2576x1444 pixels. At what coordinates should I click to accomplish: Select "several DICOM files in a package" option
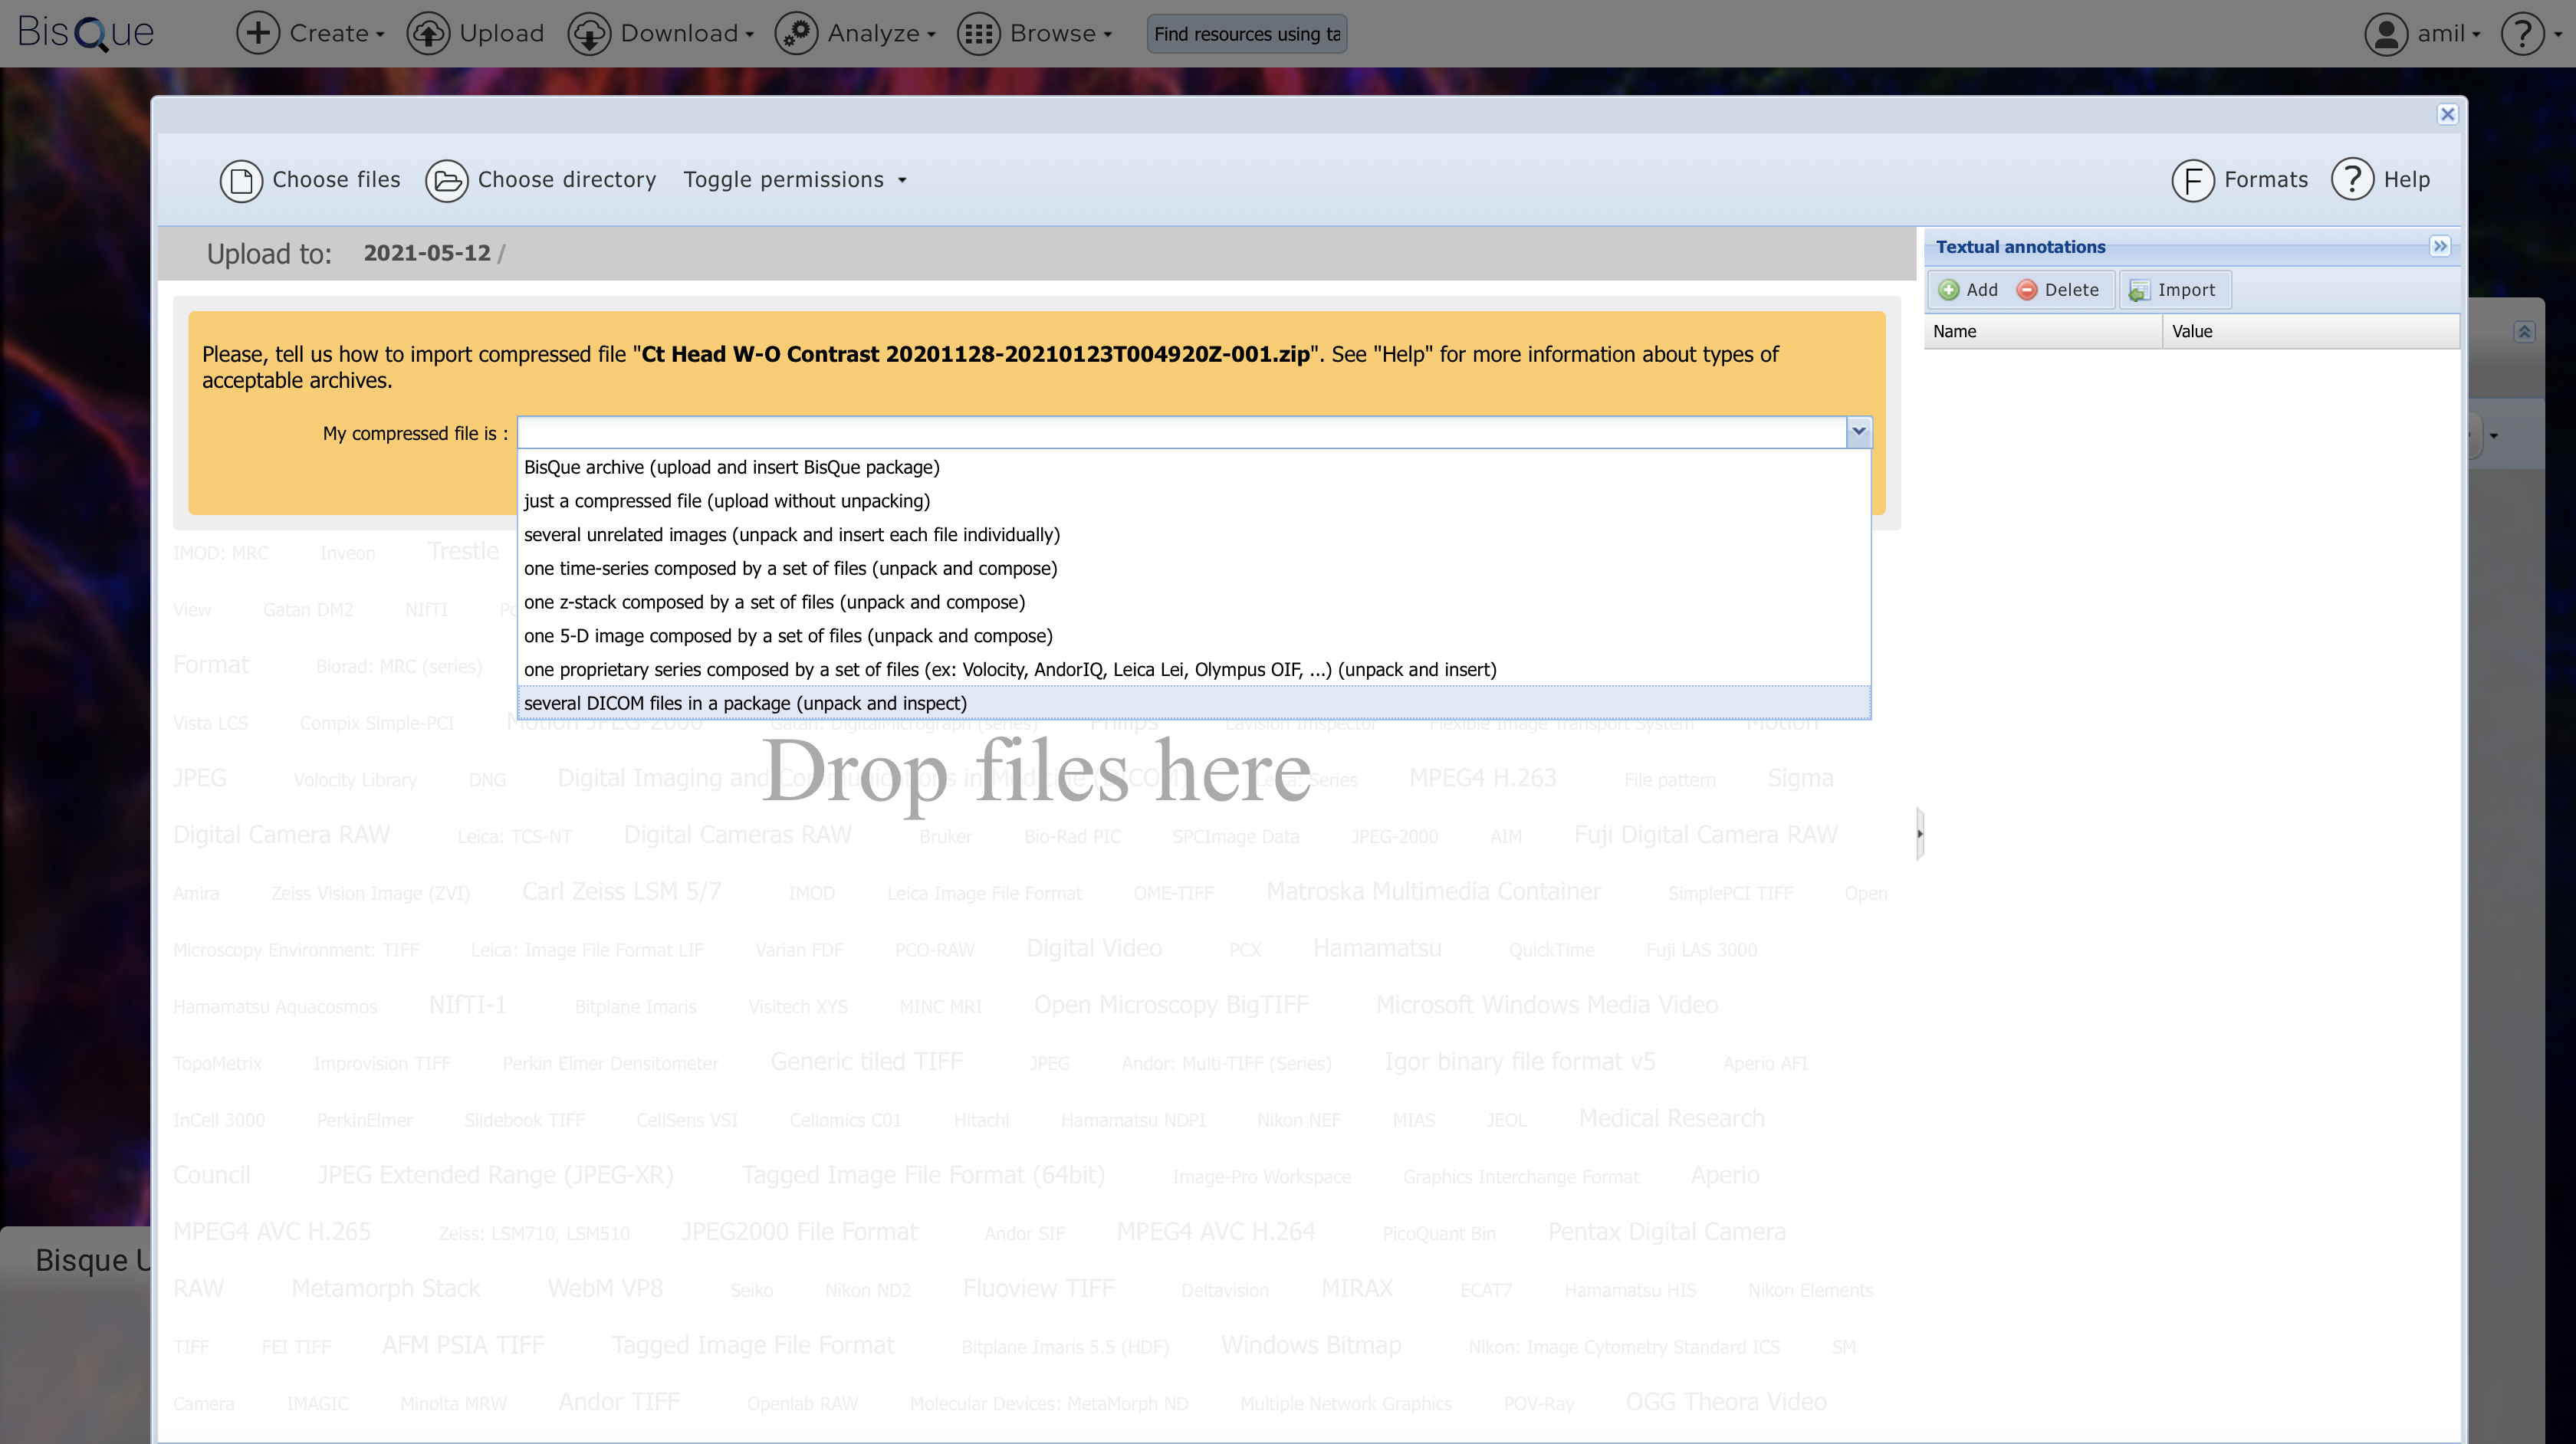click(745, 703)
